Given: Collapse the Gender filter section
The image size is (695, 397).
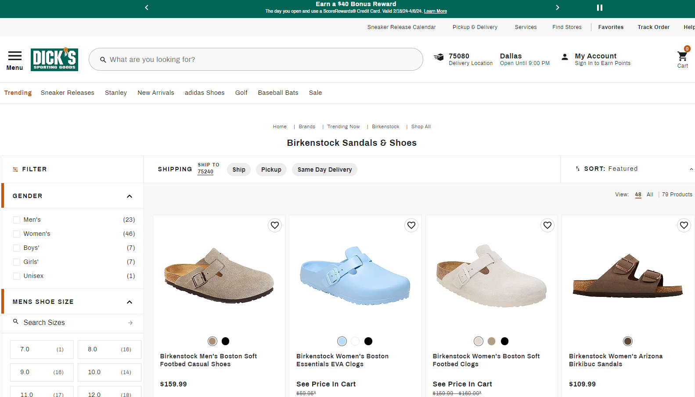Looking at the screenshot, I should coord(129,196).
